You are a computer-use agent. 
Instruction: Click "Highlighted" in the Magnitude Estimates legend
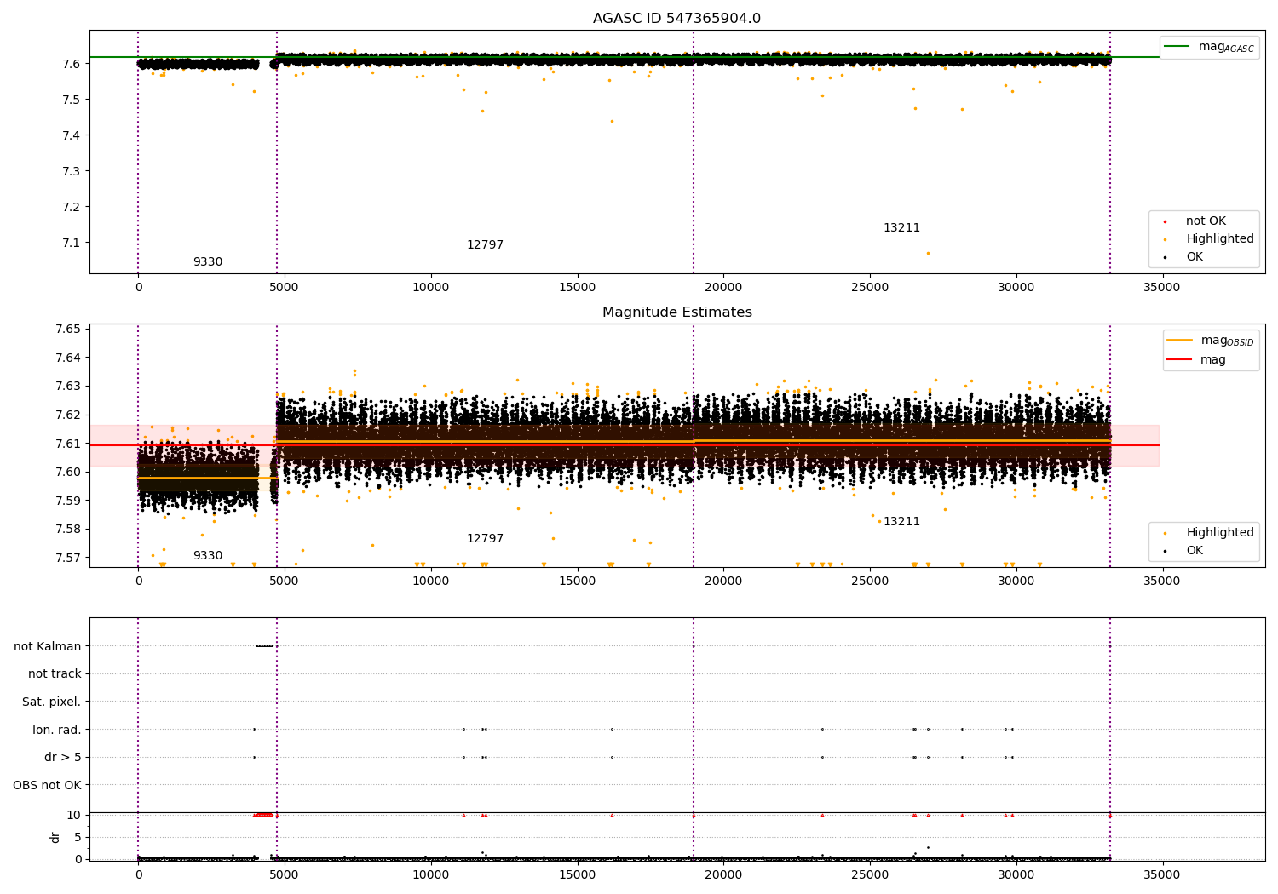click(1220, 533)
